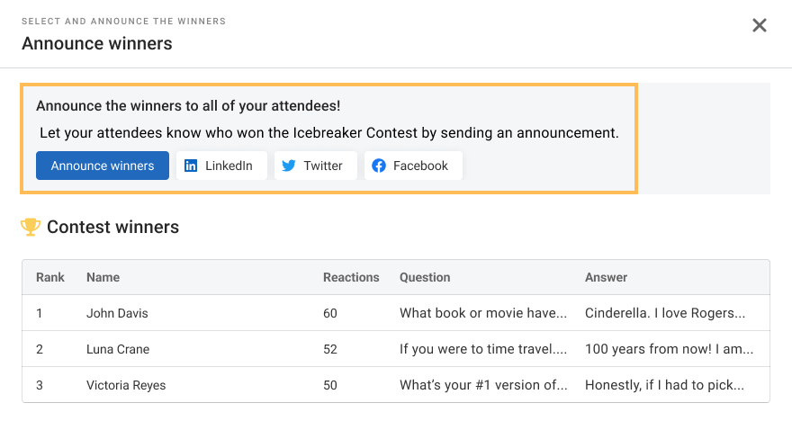Click the gold trophy icon
Image resolution: width=792 pixels, height=439 pixels.
point(31,228)
